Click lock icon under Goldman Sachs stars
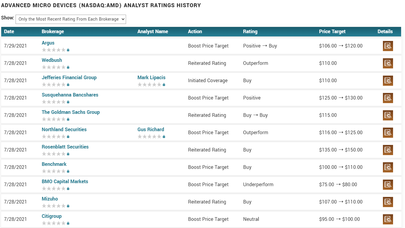 click(x=68, y=119)
